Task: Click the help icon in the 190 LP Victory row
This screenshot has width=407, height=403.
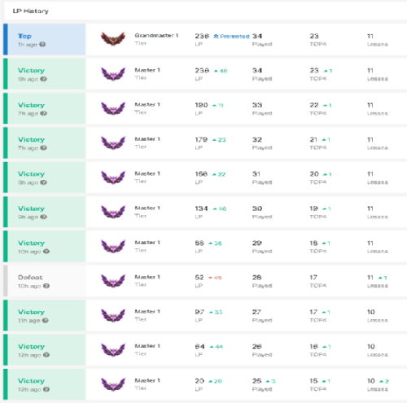Action: pyautogui.click(x=43, y=113)
